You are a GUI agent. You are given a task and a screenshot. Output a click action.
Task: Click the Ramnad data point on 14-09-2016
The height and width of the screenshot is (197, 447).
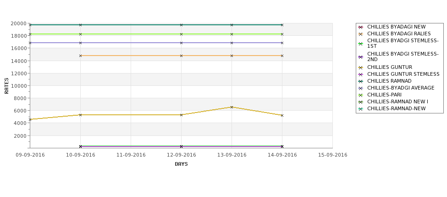282,25
